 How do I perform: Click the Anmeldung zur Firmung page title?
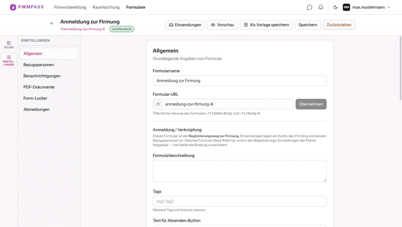90,22
